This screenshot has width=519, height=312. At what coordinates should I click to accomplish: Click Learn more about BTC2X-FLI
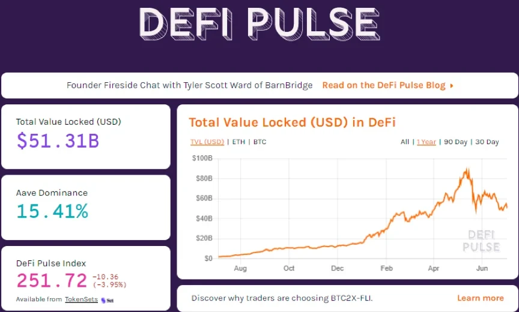[480, 298]
